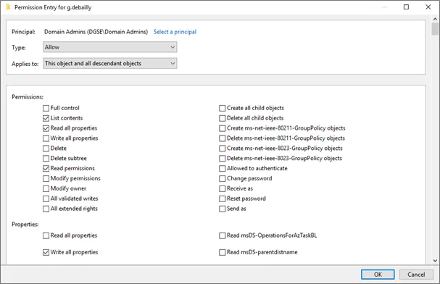Tick the Reset password checkbox
Viewport: 440px width, 284px height.
coord(223,199)
